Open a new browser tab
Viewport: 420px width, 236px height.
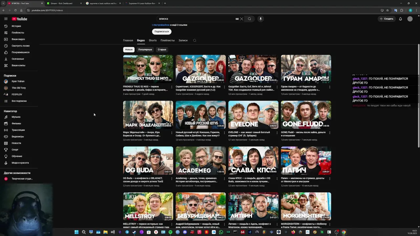[x=165, y=3]
